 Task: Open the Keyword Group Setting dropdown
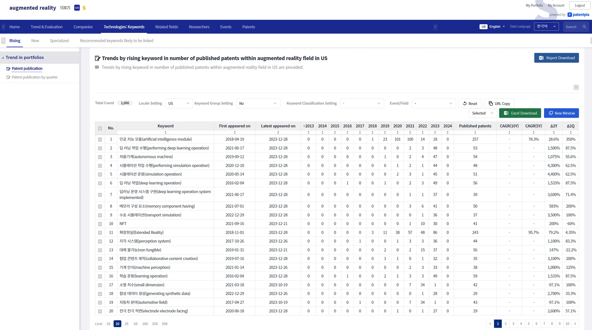pyautogui.click(x=258, y=103)
